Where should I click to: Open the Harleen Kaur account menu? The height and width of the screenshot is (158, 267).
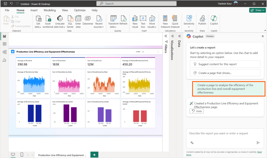pos(228,3)
